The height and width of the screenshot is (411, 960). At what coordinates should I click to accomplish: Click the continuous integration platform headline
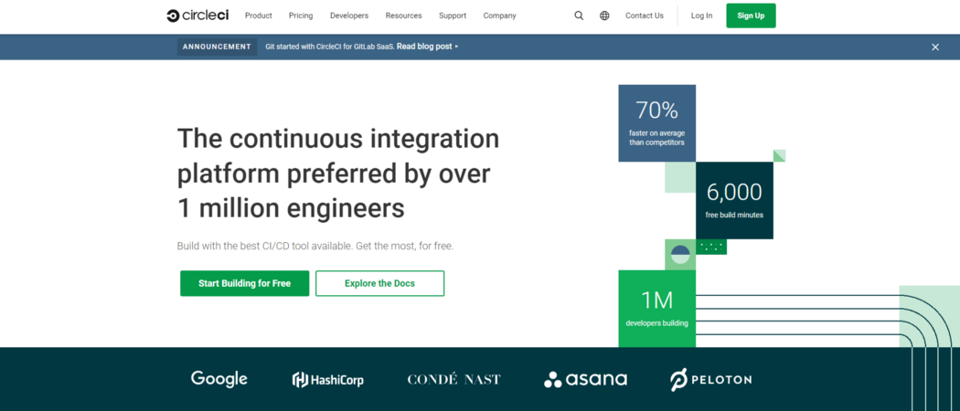(x=338, y=174)
